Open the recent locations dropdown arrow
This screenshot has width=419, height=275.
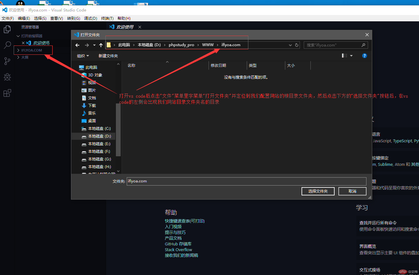pyautogui.click(x=94, y=45)
